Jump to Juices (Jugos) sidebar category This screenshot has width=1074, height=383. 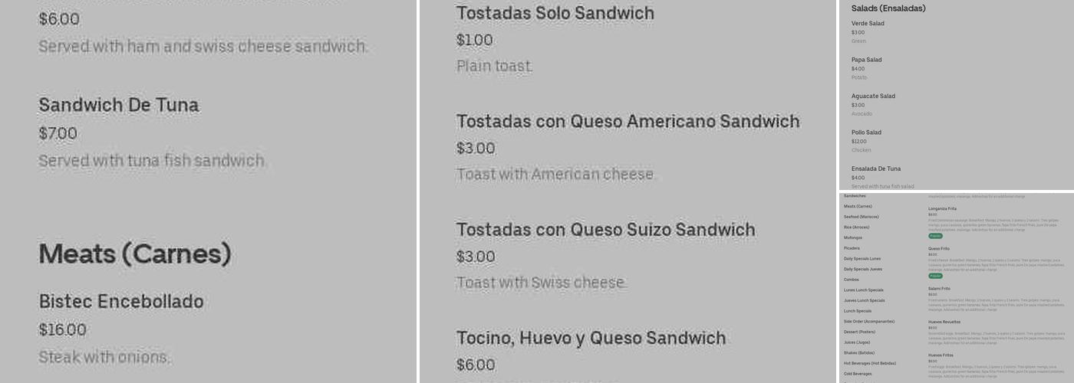[x=858, y=342]
